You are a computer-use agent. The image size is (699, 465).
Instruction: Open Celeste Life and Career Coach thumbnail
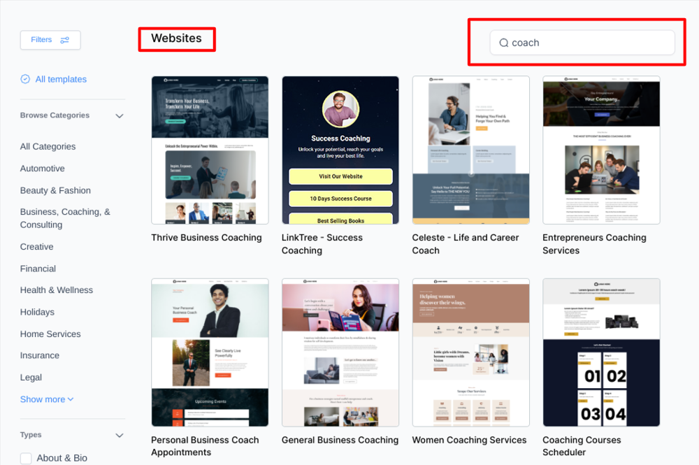click(470, 150)
